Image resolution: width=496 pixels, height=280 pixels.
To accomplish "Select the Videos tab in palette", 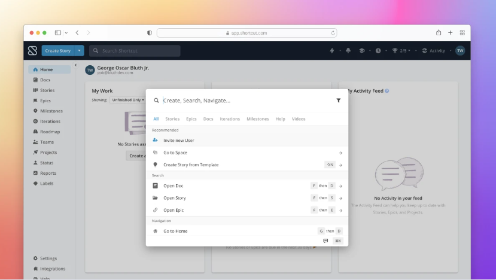I will click(x=299, y=119).
